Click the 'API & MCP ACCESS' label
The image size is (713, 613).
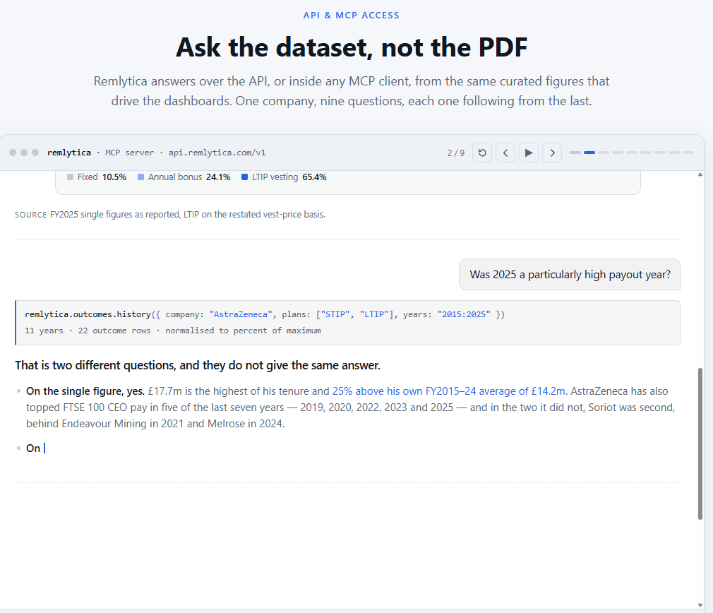[x=352, y=16]
